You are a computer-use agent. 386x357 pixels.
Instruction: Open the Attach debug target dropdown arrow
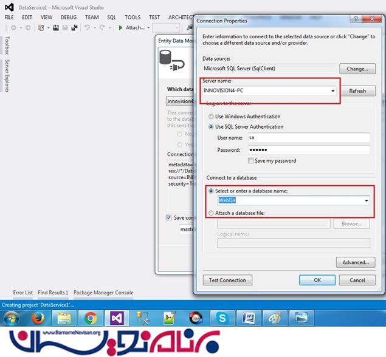click(148, 28)
